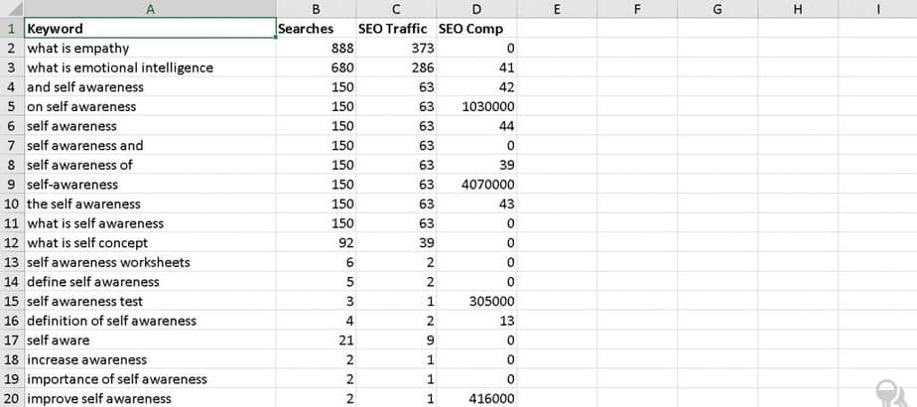Click the select-all corner of the sheet
917x407 pixels.
[x=12, y=9]
